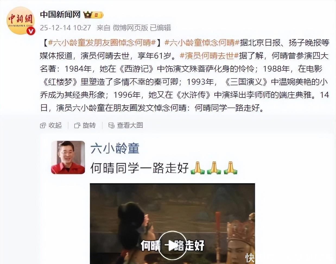Click the praying hands emoji row

214,168
